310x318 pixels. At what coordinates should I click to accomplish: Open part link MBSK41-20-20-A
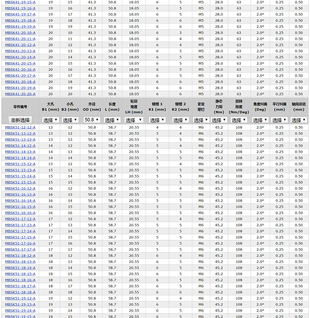[20, 94]
